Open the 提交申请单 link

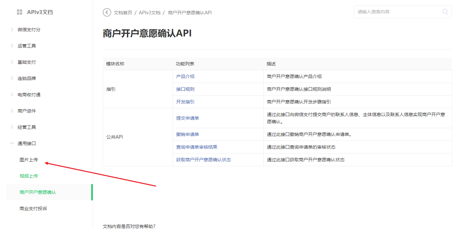(188, 118)
